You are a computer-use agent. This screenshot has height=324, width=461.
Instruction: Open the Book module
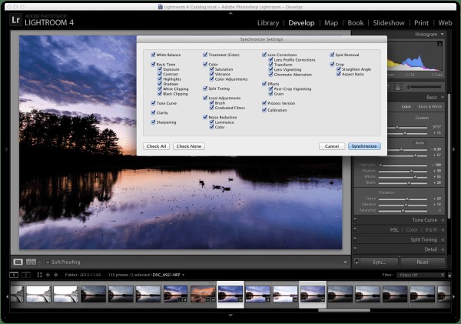pyautogui.click(x=356, y=22)
